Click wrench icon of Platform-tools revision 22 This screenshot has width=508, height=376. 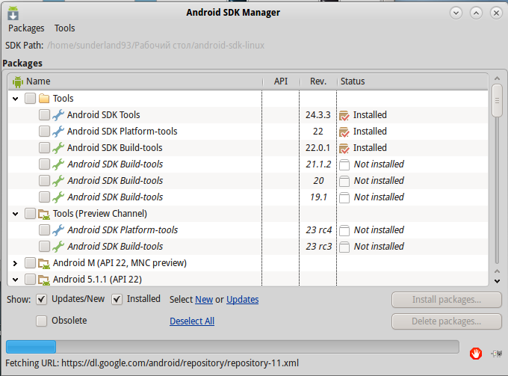[58, 132]
